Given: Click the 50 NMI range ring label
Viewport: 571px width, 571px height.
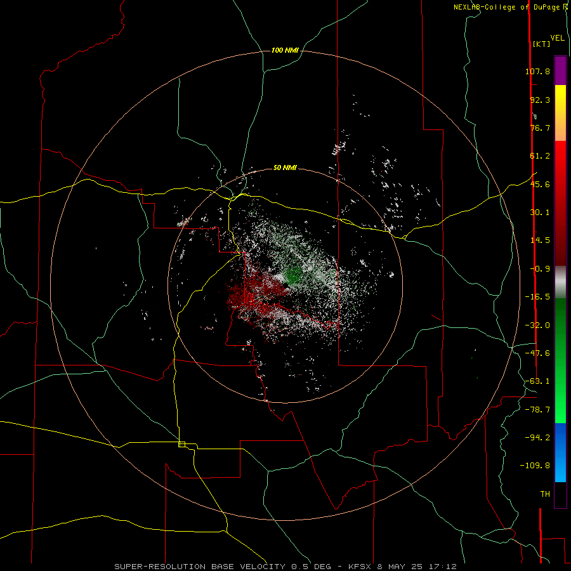Looking at the screenshot, I should [x=285, y=168].
